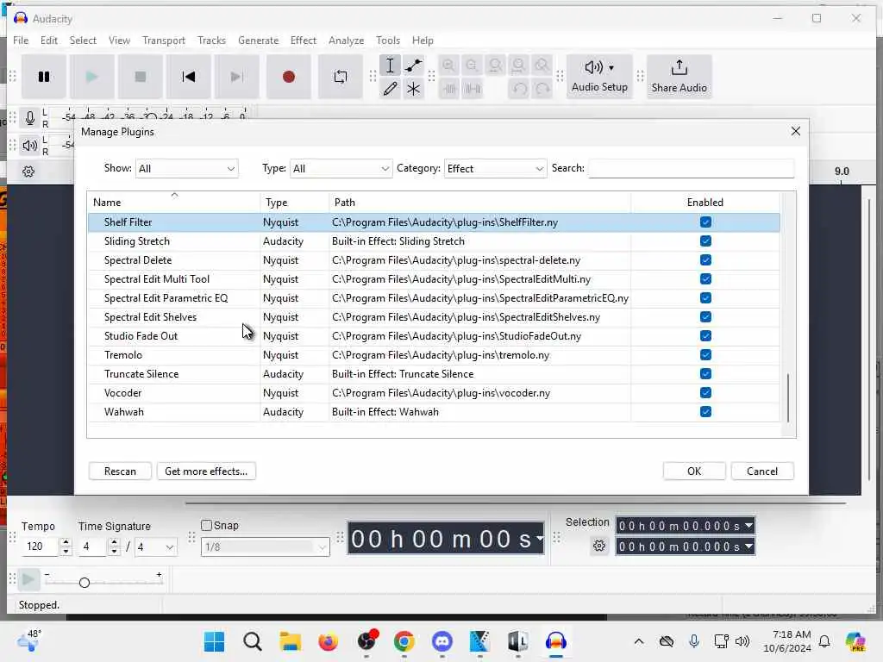Image resolution: width=883 pixels, height=662 pixels.
Task: Click the green Play button
Action: point(91,77)
